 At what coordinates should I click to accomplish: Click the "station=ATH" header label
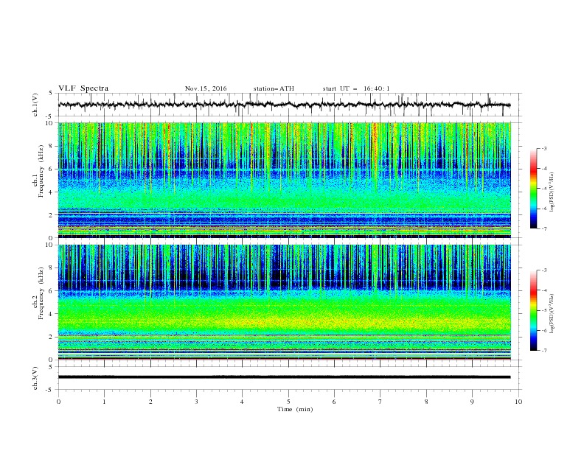(x=274, y=88)
